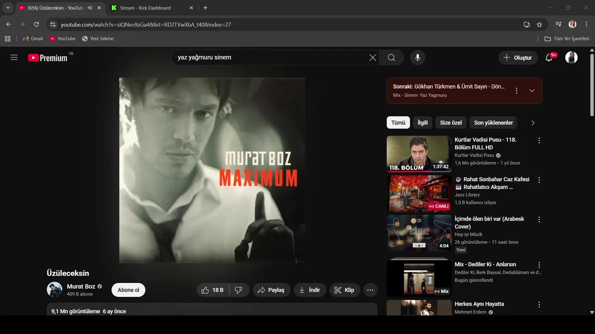Select the Tümü filter chip
This screenshot has height=334, width=595.
click(398, 122)
